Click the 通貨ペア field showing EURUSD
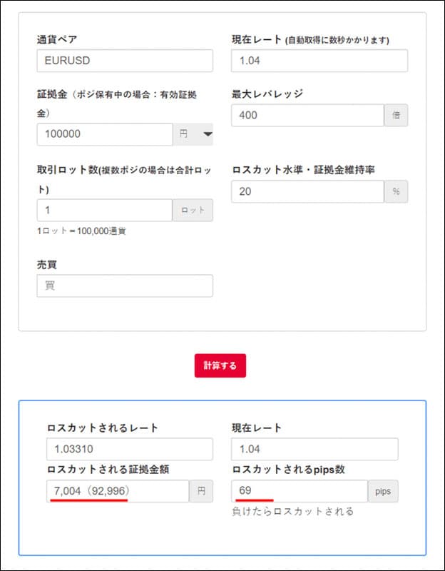The image size is (445, 571). [x=125, y=61]
